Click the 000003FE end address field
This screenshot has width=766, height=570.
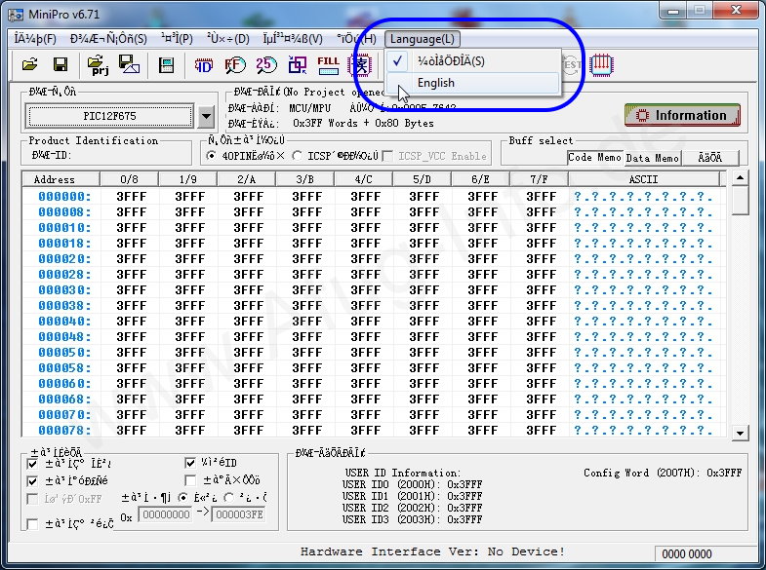tap(239, 514)
